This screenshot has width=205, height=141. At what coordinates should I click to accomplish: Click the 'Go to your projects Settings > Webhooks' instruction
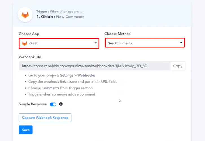point(62,76)
